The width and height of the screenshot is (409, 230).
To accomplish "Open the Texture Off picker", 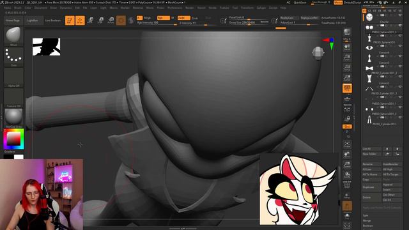I will click(x=13, y=98).
